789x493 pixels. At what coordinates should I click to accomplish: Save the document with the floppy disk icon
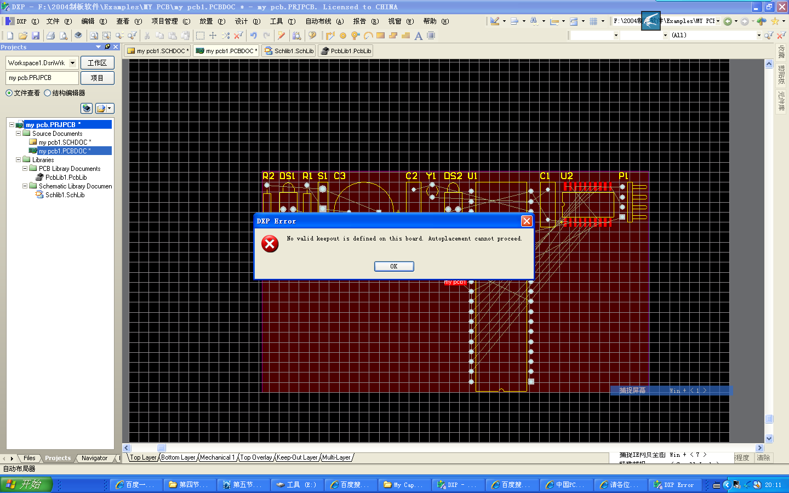[x=36, y=36]
